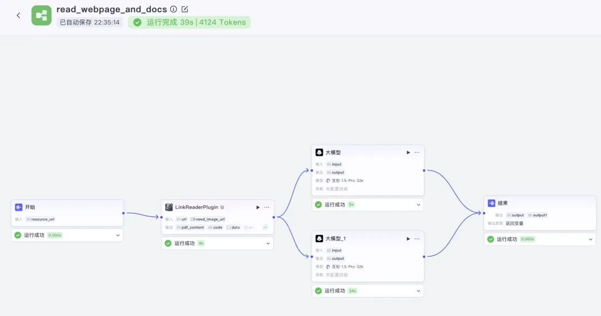
Task: Run the 大模型 node with its play icon
Action: click(x=408, y=152)
